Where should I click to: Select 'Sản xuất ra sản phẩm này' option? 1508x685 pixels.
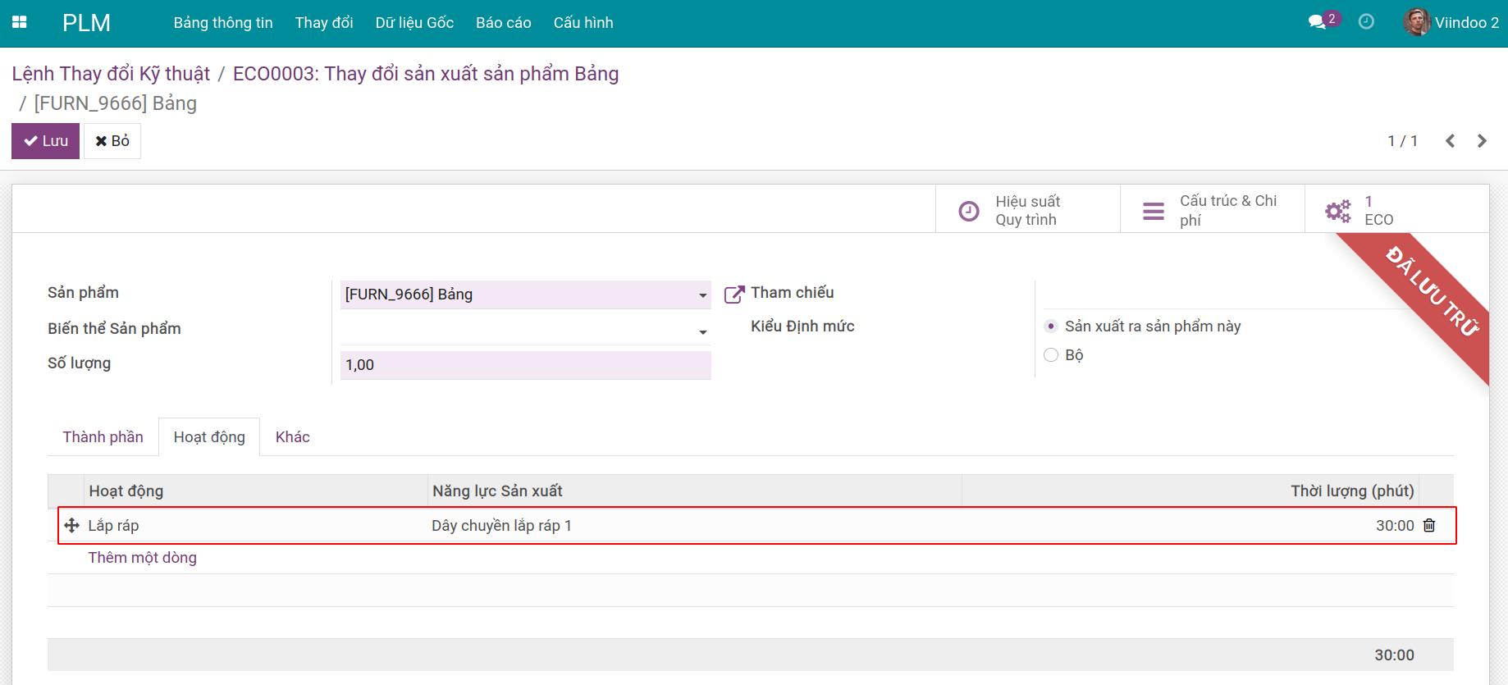pos(1051,327)
